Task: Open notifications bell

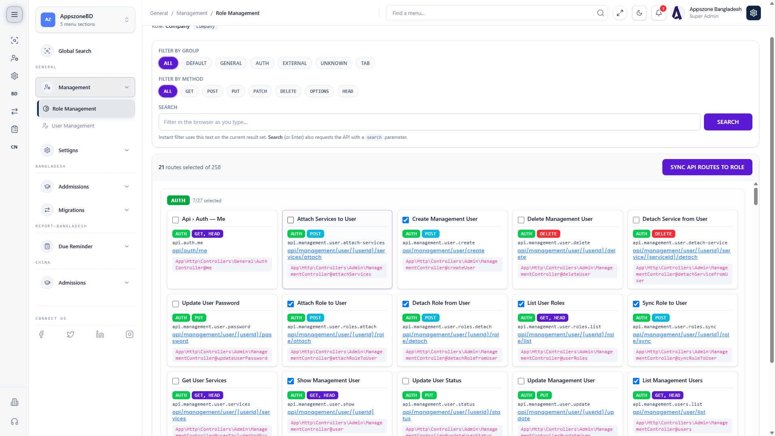Action: pos(659,13)
